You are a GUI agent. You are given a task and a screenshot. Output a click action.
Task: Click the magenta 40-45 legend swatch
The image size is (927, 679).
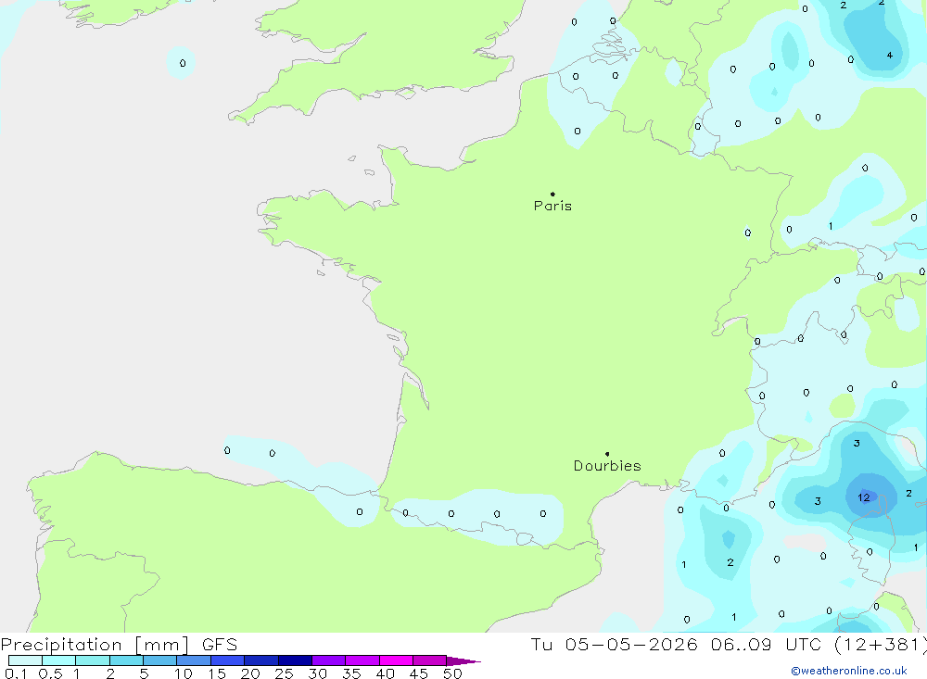pos(396,660)
